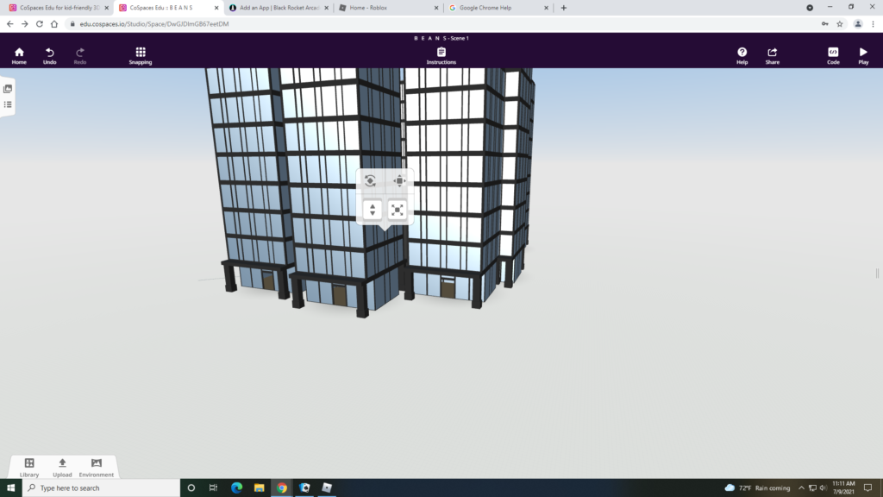Select the rotate mode gizmo
The width and height of the screenshot is (883, 497).
tap(370, 180)
